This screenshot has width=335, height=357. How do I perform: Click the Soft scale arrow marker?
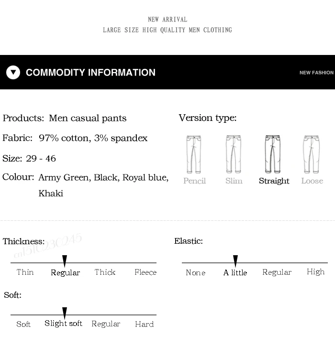point(65,313)
